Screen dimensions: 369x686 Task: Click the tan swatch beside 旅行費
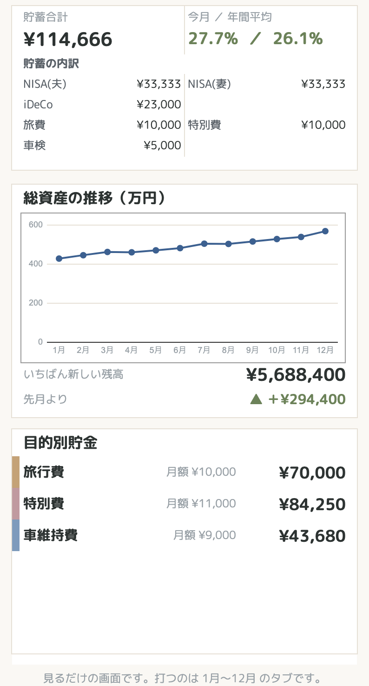coord(16,472)
